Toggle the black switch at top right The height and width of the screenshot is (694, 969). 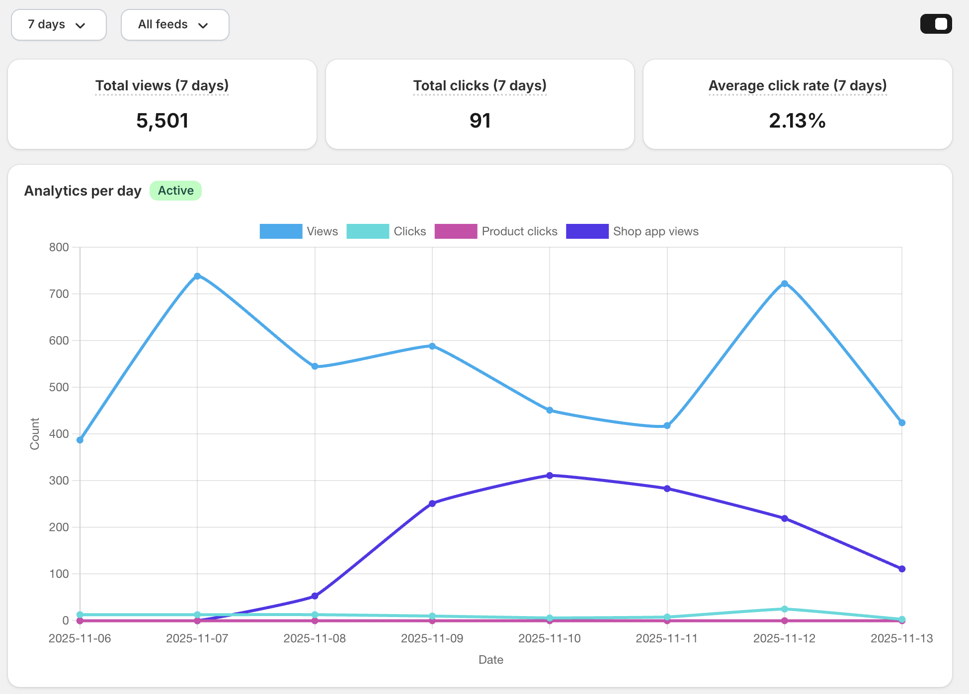click(936, 24)
